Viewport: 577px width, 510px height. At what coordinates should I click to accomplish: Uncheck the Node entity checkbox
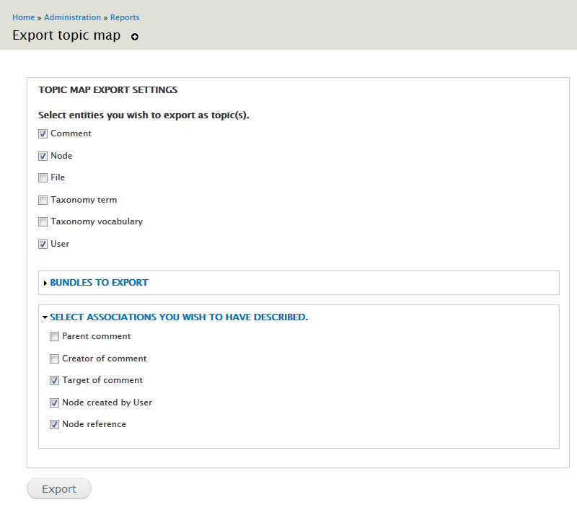pos(43,156)
